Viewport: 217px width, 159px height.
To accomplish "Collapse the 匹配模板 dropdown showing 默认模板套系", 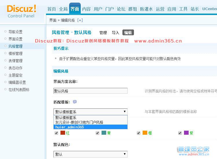I will click(91, 112).
